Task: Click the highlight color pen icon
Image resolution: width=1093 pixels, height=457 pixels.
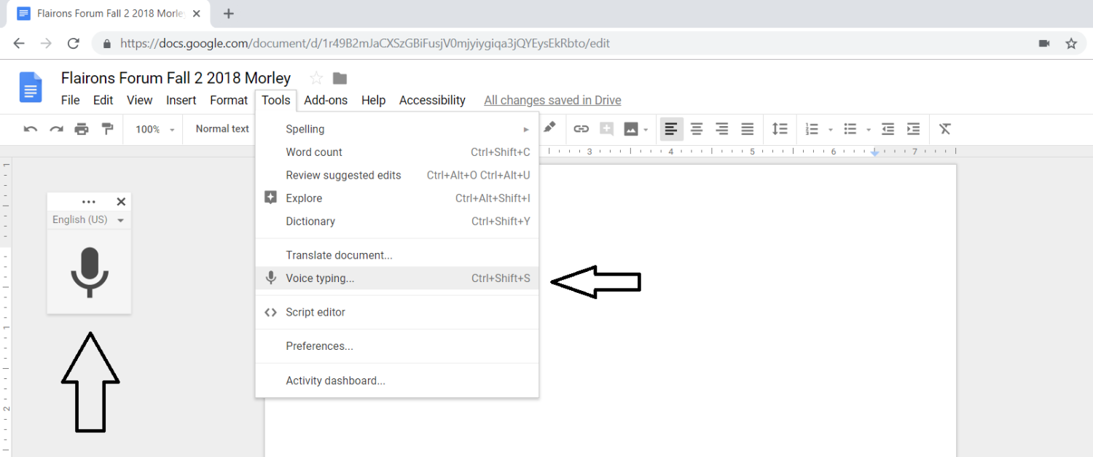Action: tap(550, 128)
